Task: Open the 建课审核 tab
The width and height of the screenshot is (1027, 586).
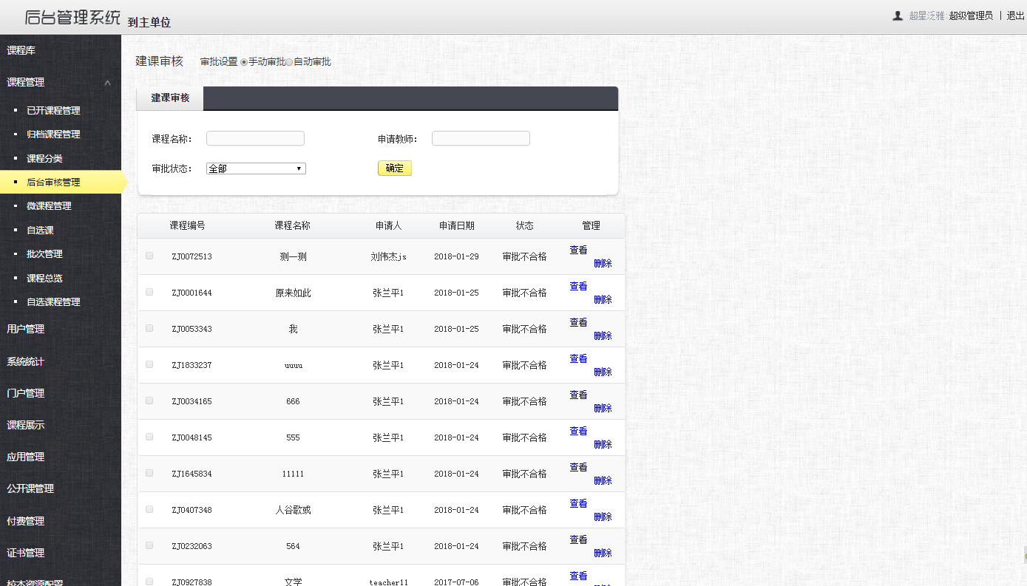Action: click(170, 98)
